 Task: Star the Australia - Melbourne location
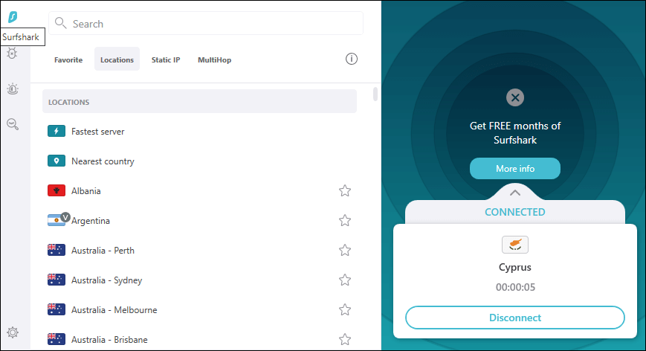[345, 309]
